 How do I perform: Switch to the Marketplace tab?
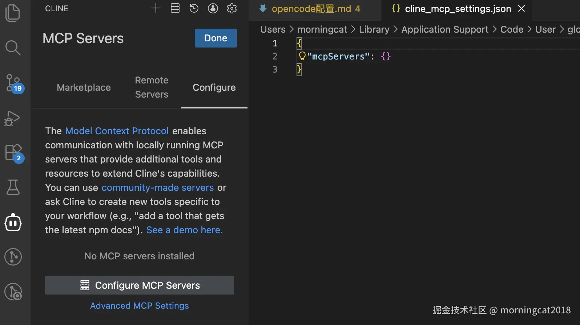tap(84, 87)
